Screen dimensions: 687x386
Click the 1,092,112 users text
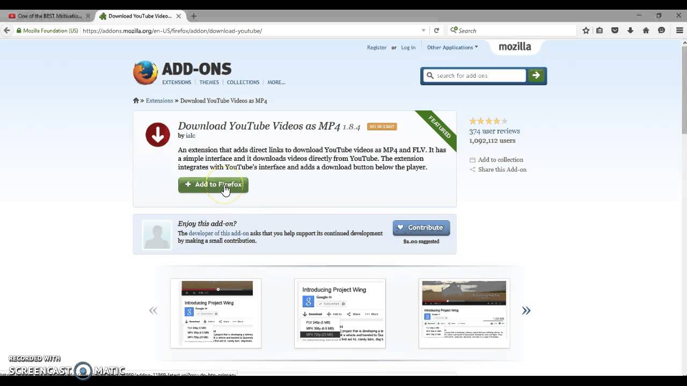492,140
